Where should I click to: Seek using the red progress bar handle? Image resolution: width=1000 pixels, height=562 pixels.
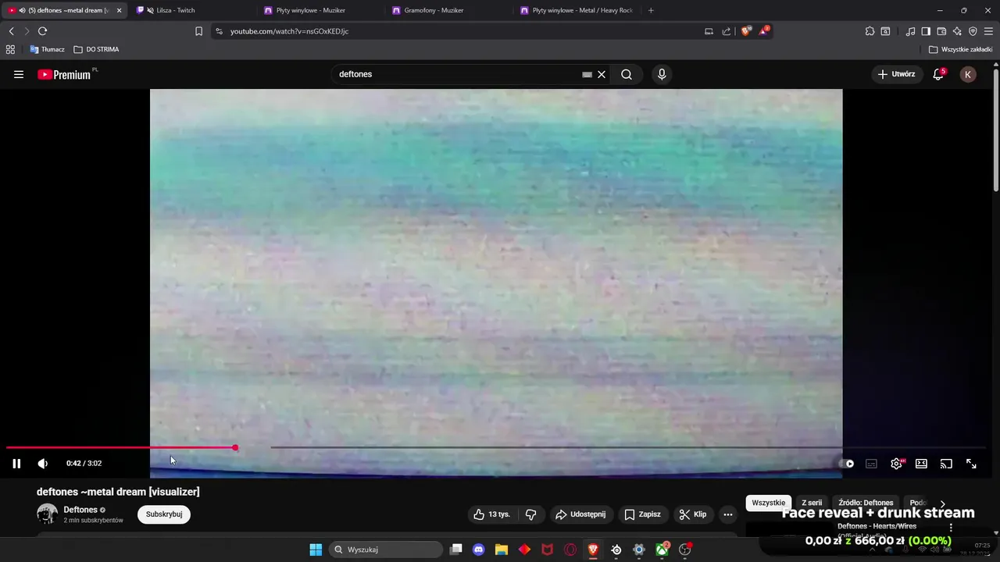pos(235,447)
